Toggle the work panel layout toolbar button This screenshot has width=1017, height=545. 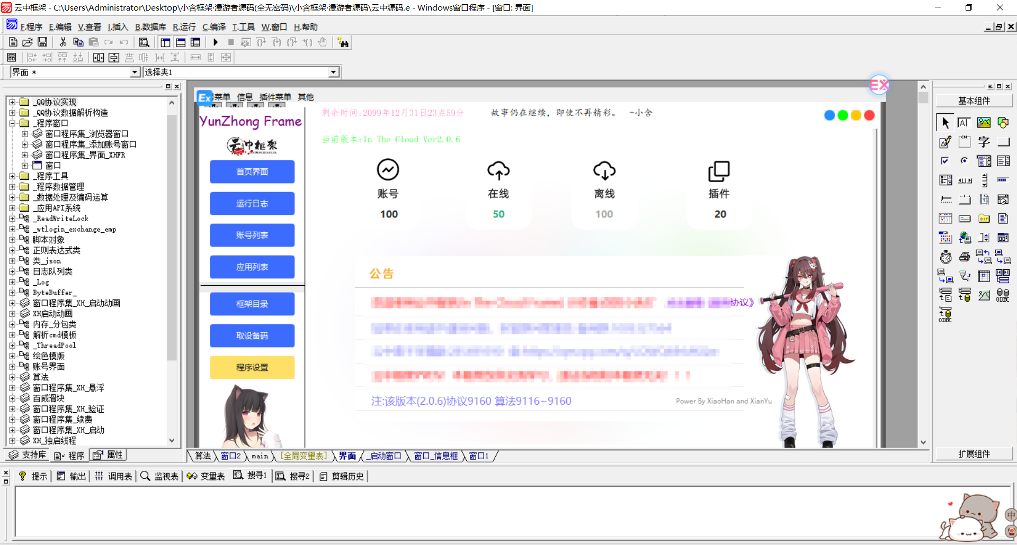point(165,42)
